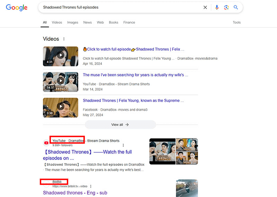Open more options for YouTube DramaBox result
Viewport: 277px width, 197px height.
click(123, 145)
